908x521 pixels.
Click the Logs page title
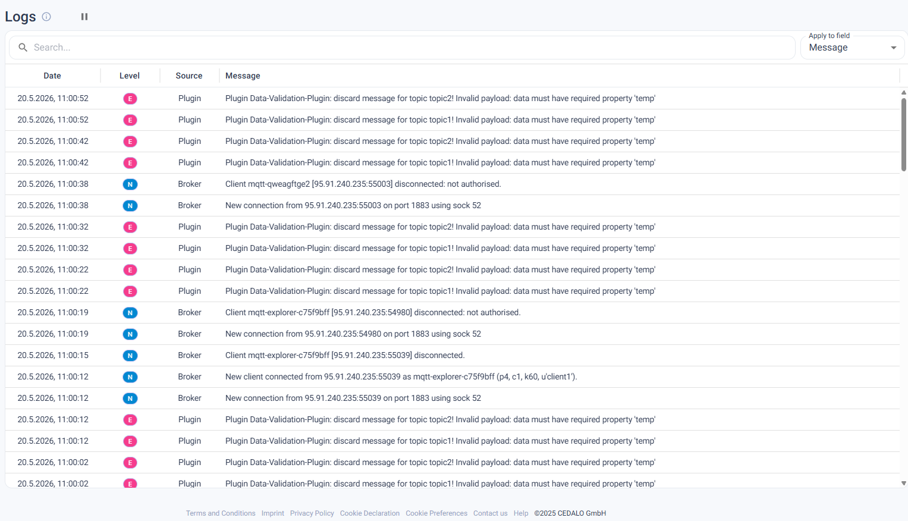20,17
